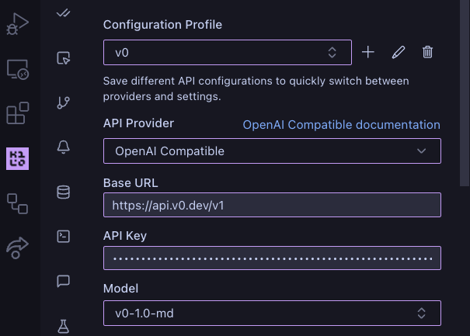Open the Model v0-1.0-md dropdown
The height and width of the screenshot is (336, 470).
click(272, 313)
